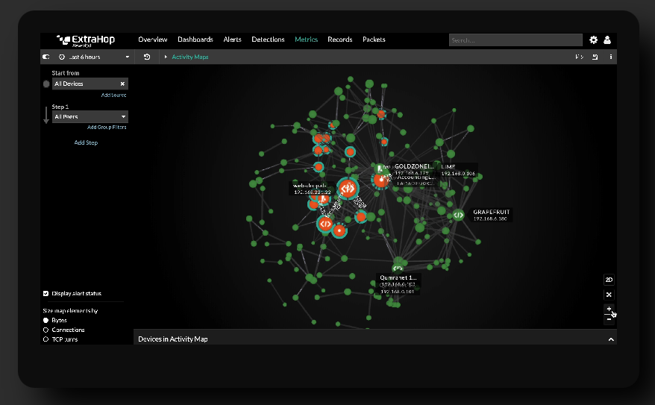This screenshot has height=405, width=655.
Task: Open the information menu icon in toolbar
Action: tap(611, 57)
